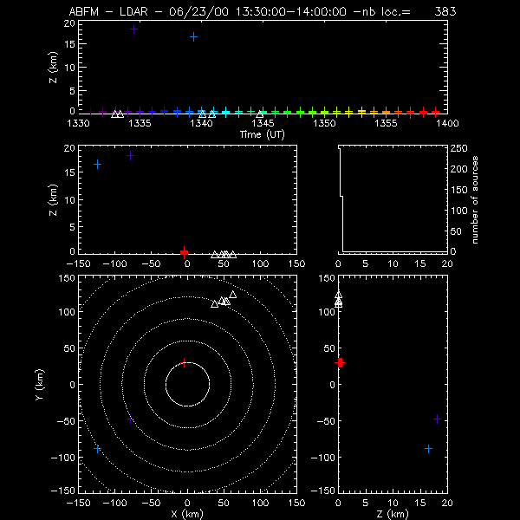Image resolution: width=520 pixels, height=520 pixels.
Task: Click the westernmost white triangle in the plan view cluster
Action: (x=215, y=304)
